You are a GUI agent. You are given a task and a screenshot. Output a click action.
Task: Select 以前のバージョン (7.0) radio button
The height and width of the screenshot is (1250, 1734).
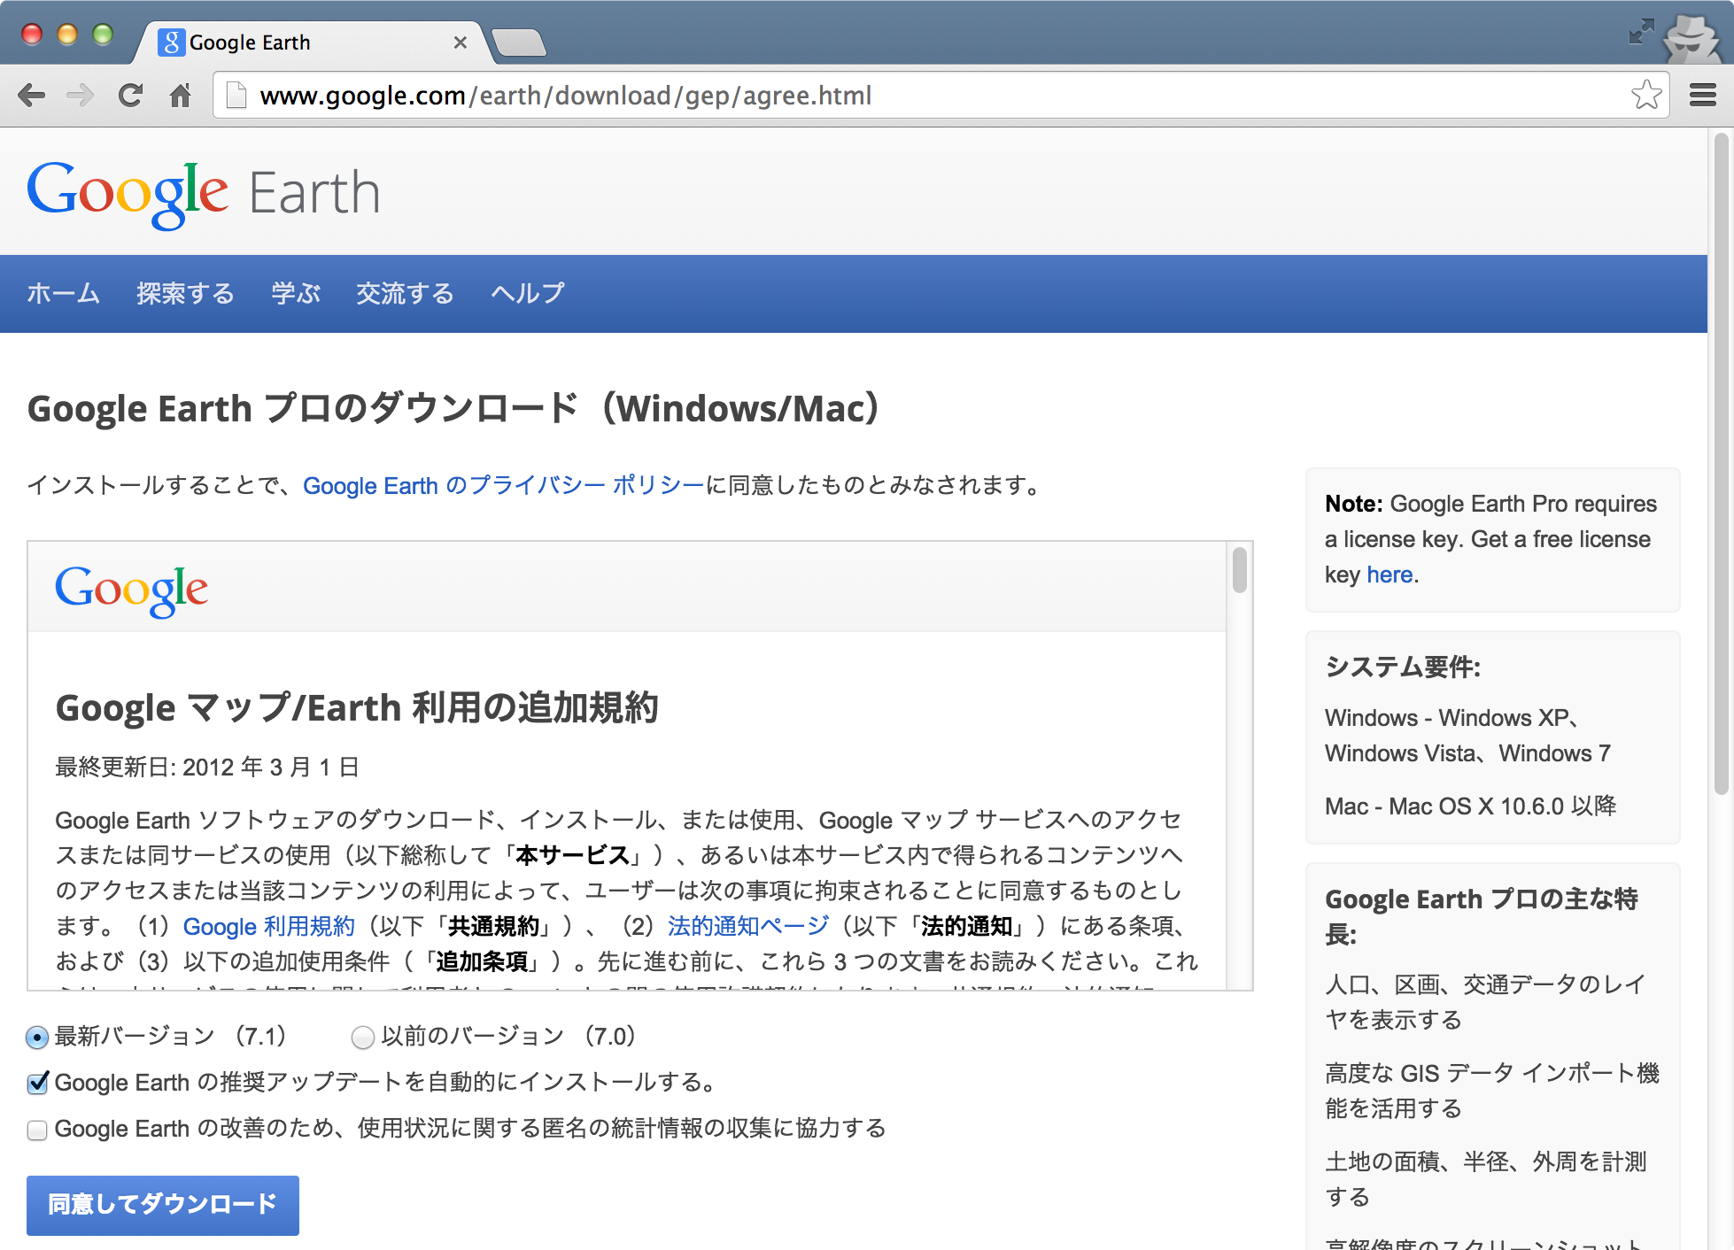pos(362,1037)
